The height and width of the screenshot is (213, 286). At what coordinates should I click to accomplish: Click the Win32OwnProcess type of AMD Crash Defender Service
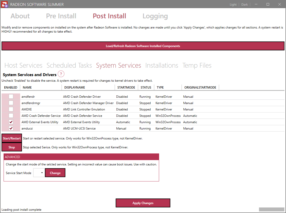pyautogui.click(x=168, y=116)
